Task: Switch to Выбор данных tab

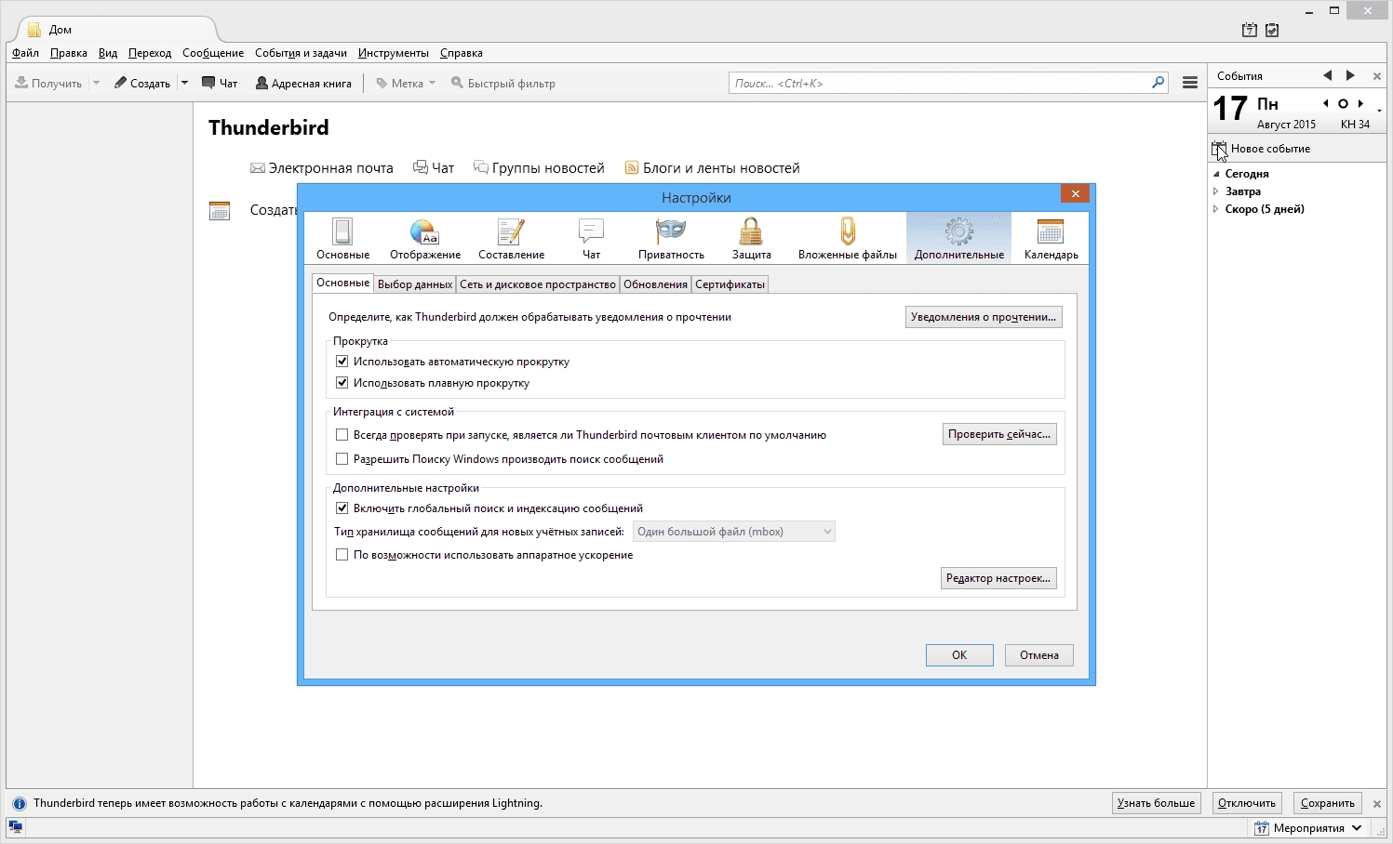Action: click(415, 284)
